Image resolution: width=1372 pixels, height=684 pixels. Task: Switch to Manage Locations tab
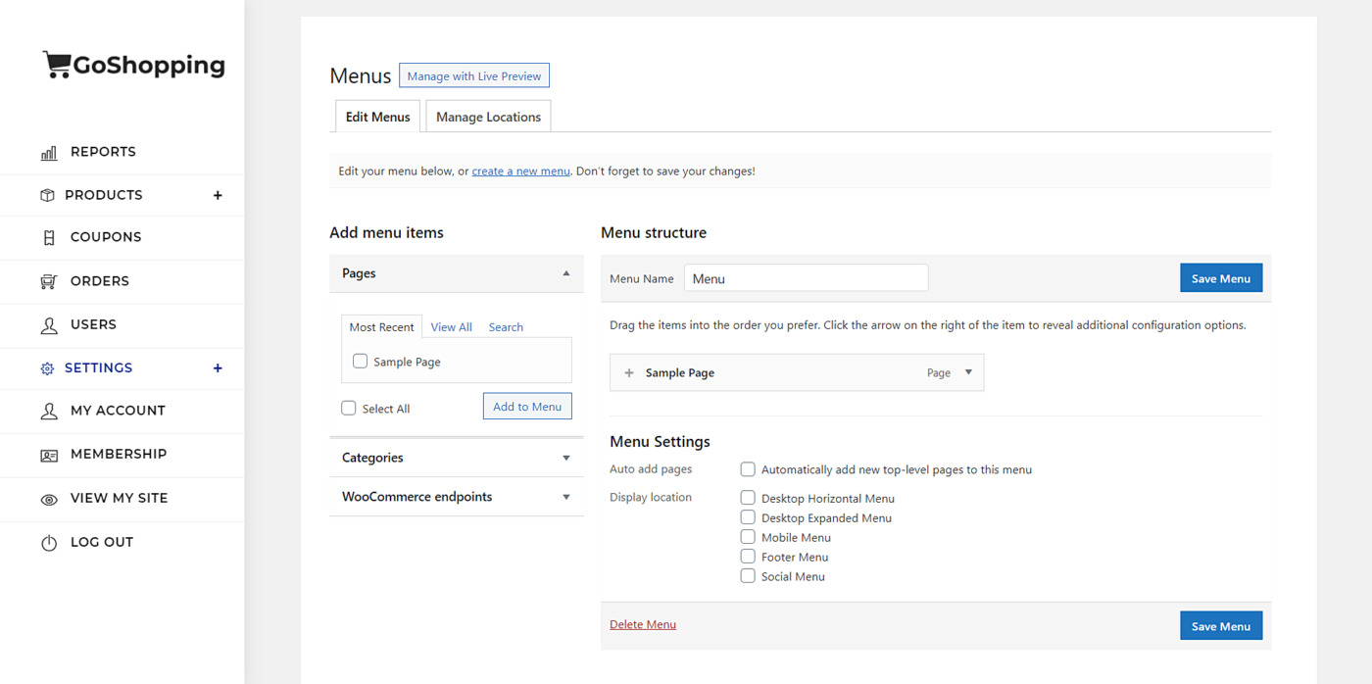488,117
